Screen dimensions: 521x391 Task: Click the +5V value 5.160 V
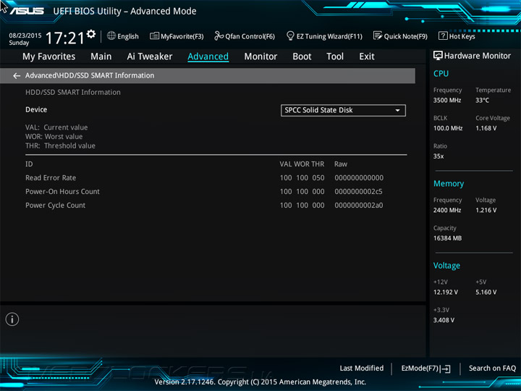(x=486, y=292)
